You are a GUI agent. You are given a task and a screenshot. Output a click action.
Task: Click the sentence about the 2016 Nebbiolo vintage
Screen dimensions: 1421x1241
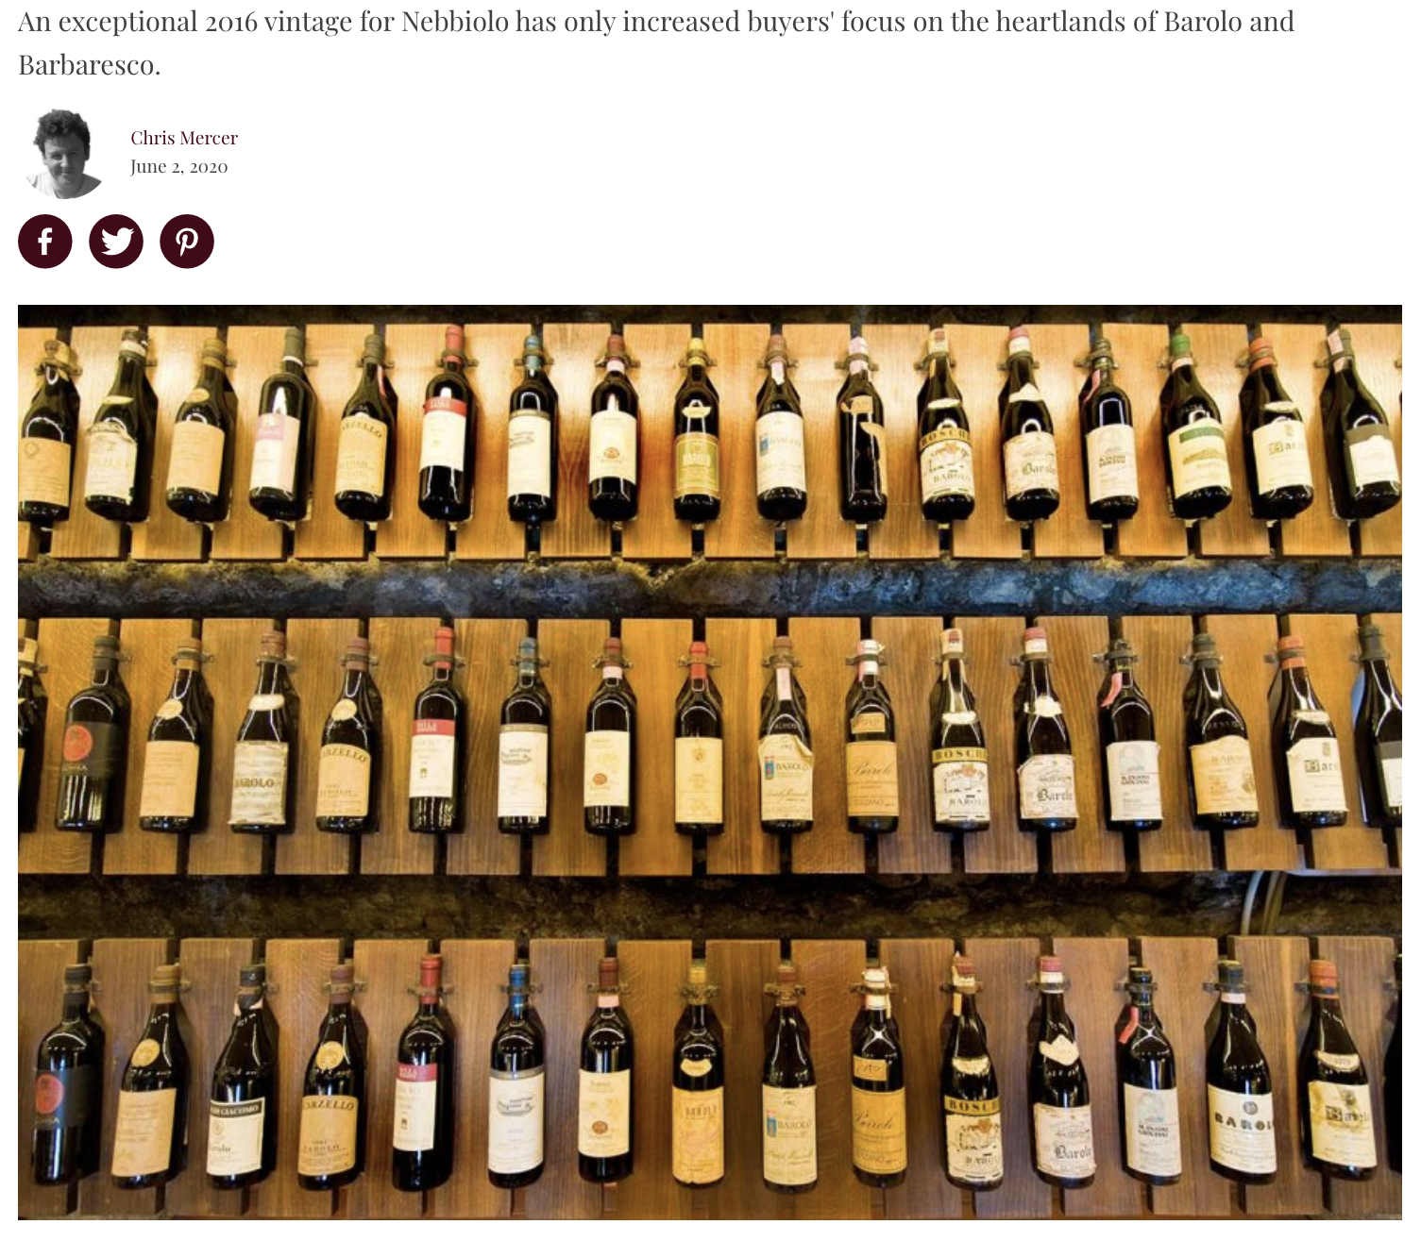(656, 43)
